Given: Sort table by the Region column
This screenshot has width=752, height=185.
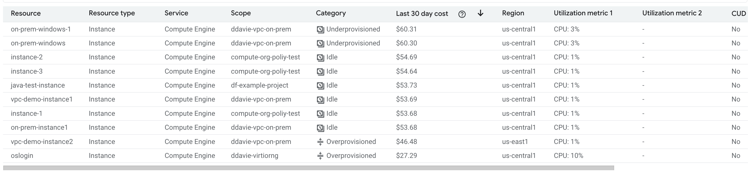Looking at the screenshot, I should click(513, 13).
